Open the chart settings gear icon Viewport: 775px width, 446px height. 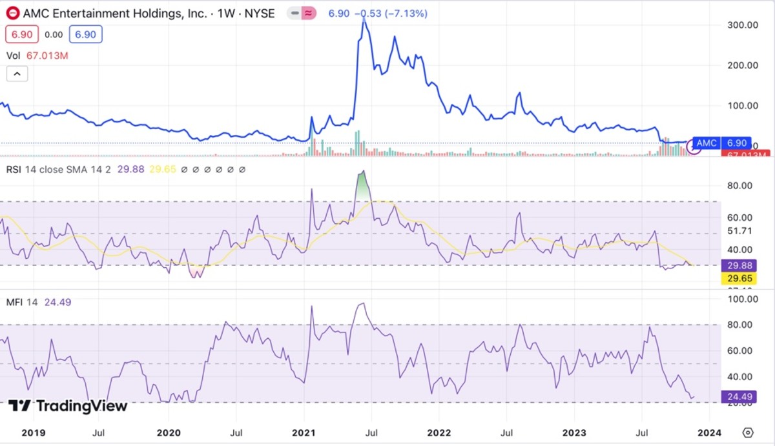tap(748, 432)
